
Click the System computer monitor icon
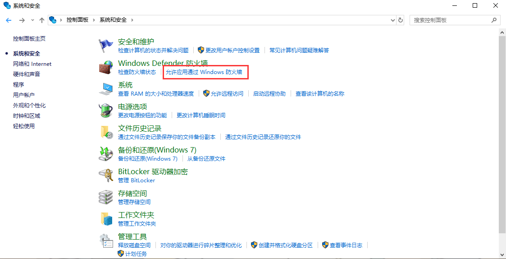(x=106, y=89)
